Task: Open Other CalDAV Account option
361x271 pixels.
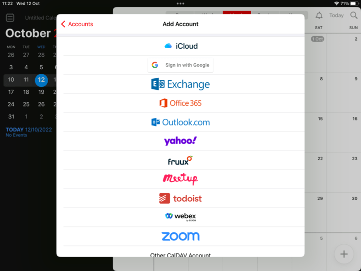Action: point(180,254)
